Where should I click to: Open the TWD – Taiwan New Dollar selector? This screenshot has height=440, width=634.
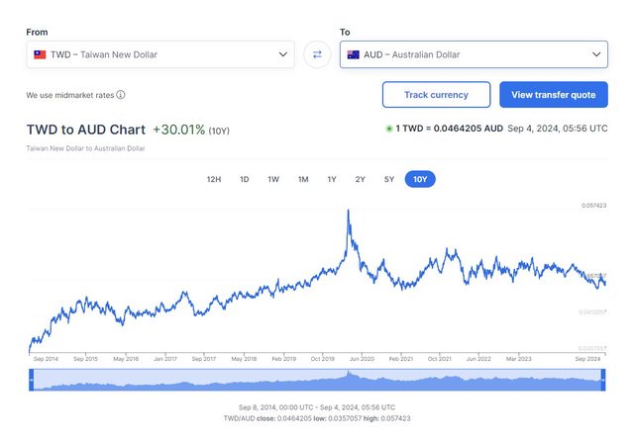tap(160, 54)
